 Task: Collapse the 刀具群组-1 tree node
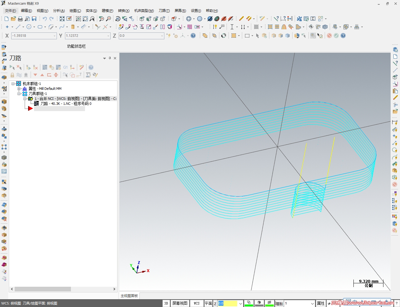click(19, 94)
